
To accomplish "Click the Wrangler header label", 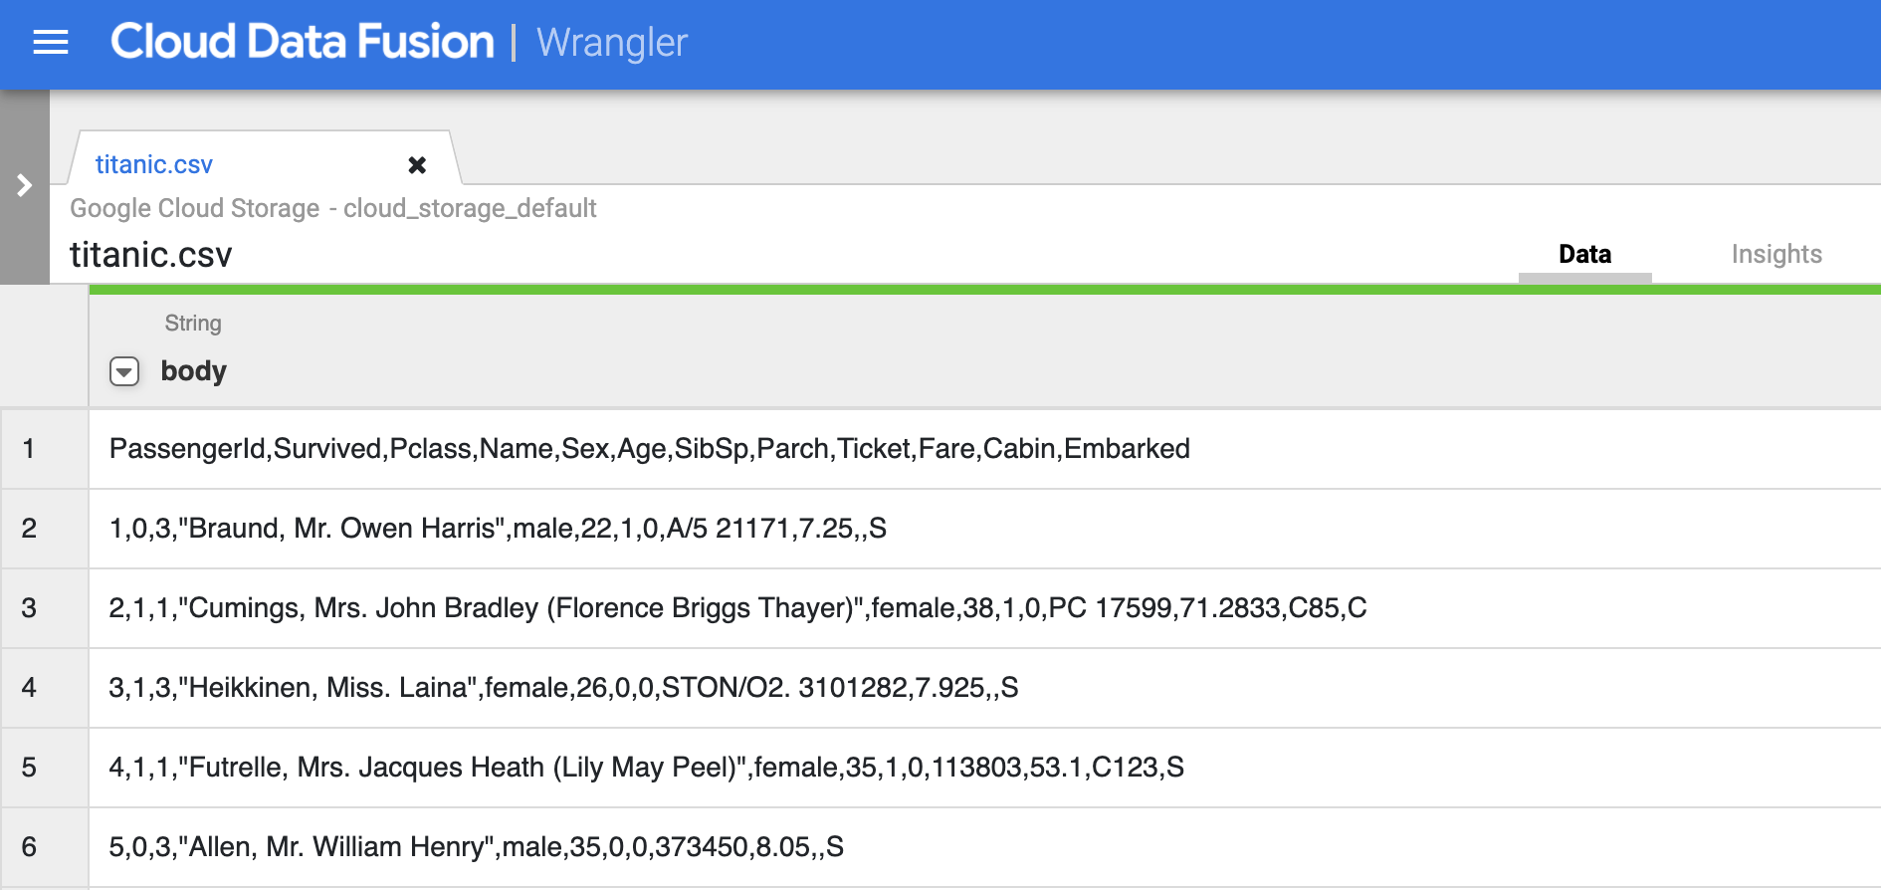I will click(x=612, y=43).
